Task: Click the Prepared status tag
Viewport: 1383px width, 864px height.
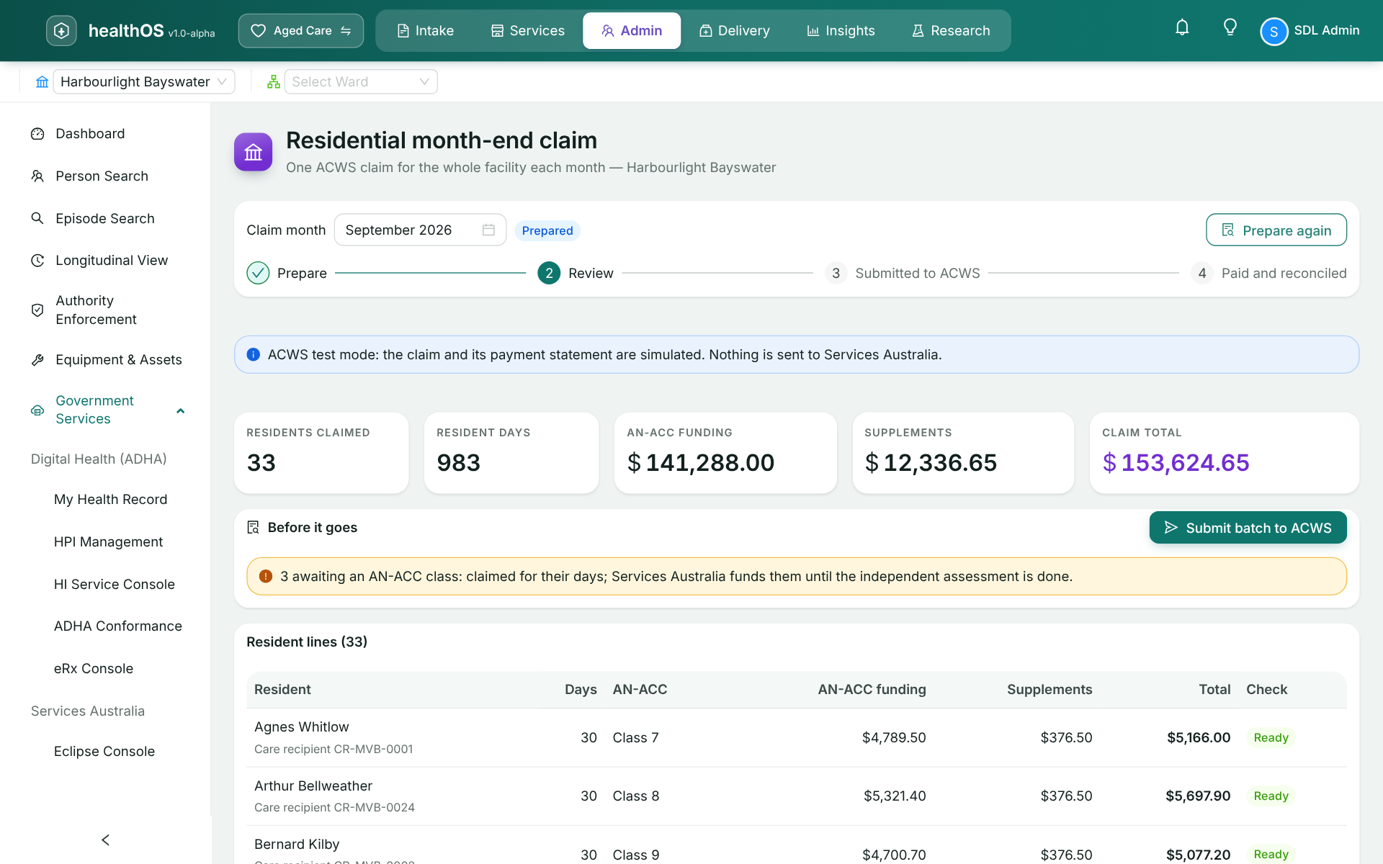Action: pos(547,230)
